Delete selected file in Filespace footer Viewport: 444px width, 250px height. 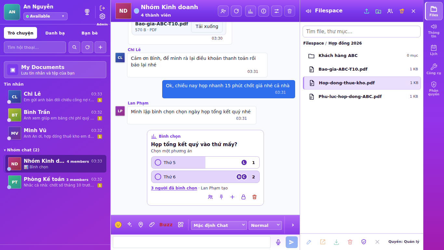click(350, 242)
